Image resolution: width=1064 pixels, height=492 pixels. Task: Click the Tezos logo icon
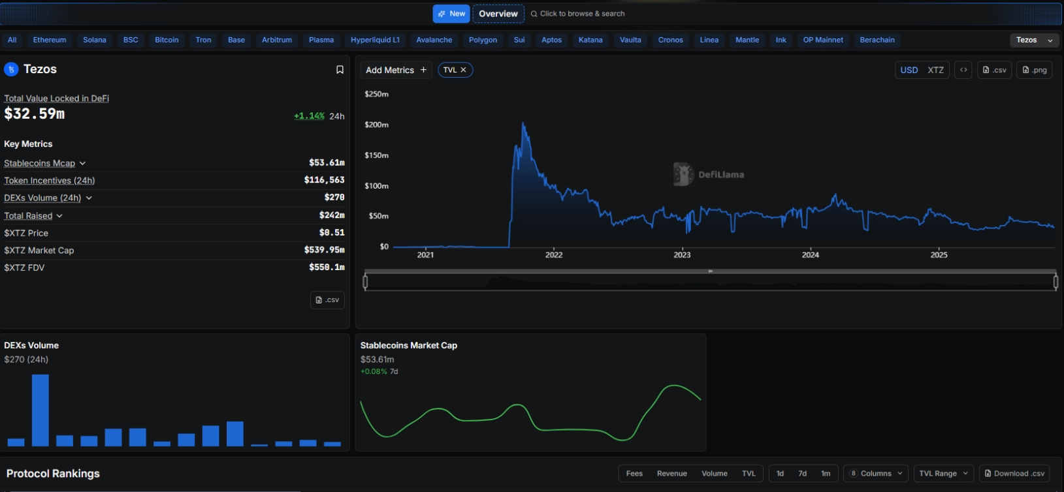pyautogui.click(x=11, y=70)
